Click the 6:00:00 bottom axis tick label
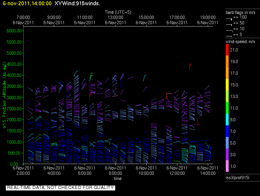 point(85,173)
